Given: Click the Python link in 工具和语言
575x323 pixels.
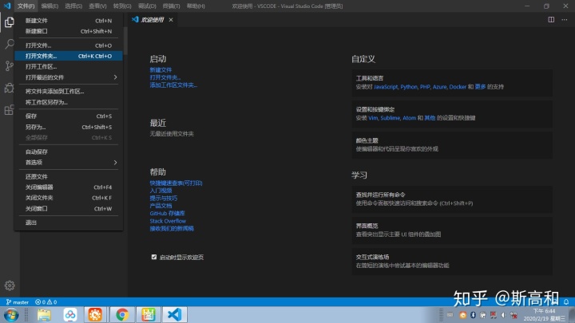Looking at the screenshot, I should 409,87.
